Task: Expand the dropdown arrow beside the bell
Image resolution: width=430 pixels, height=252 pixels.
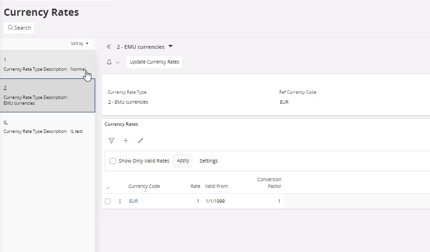Action: [x=118, y=63]
